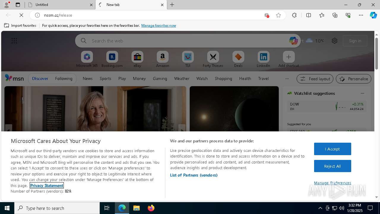Select Following feed tab
380x214 pixels.
point(64,78)
